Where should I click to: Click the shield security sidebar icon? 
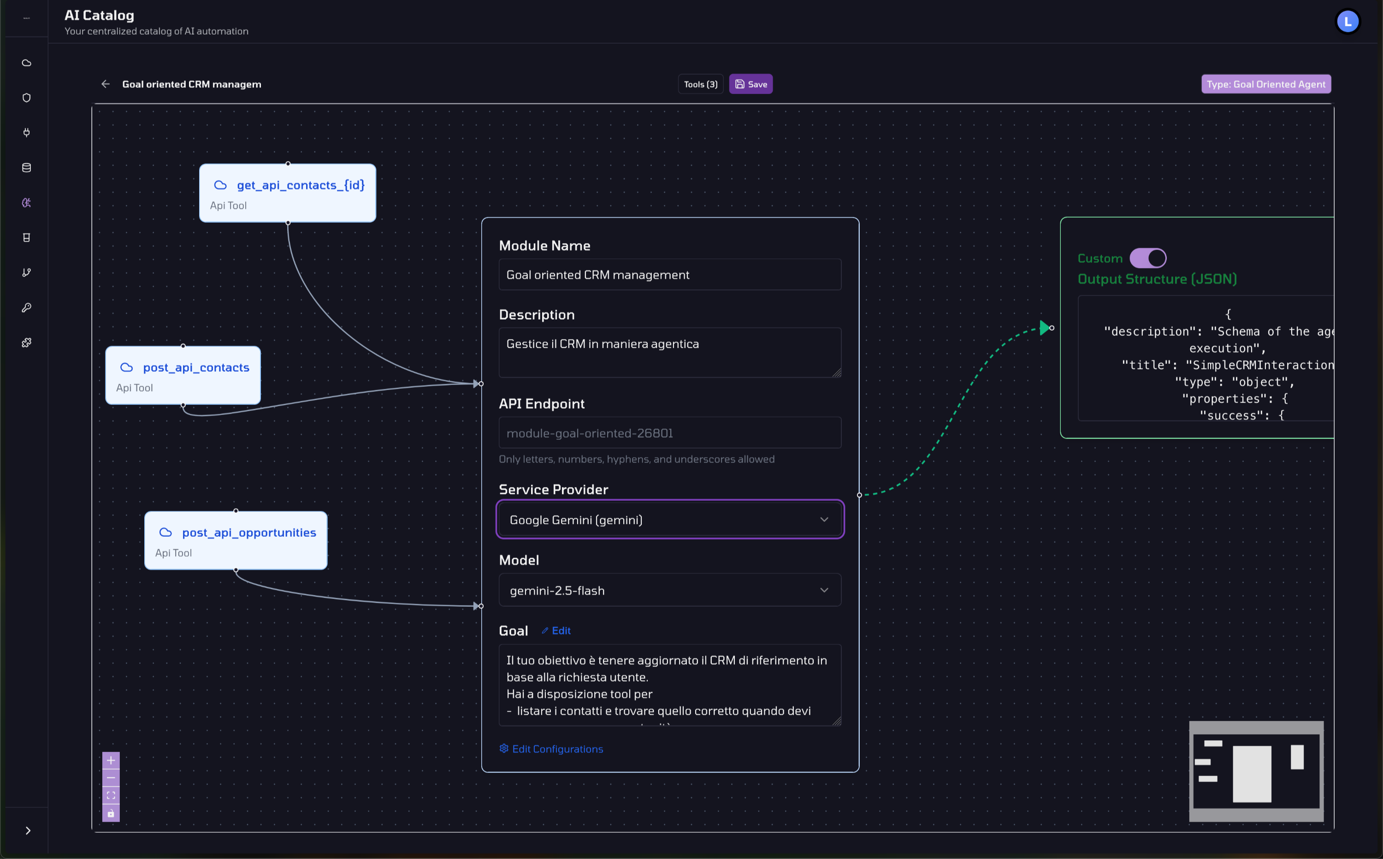26,98
